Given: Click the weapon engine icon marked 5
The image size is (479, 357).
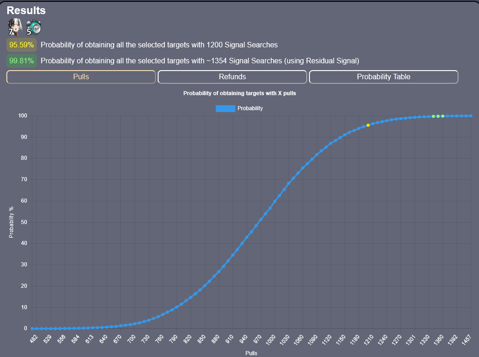Looking at the screenshot, I should 34,27.
